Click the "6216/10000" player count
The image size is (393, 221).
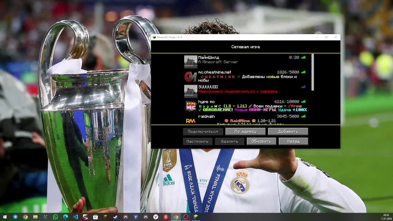pyautogui.click(x=286, y=102)
